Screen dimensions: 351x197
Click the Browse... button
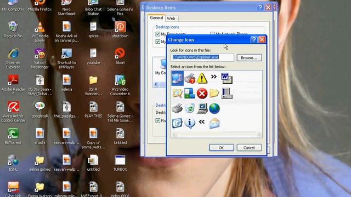tap(249, 57)
